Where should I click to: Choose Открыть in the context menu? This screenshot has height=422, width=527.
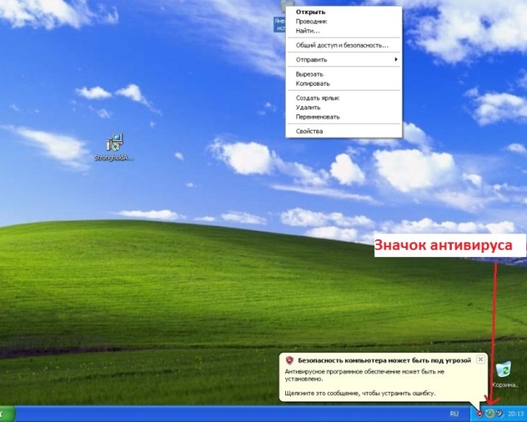(343, 12)
